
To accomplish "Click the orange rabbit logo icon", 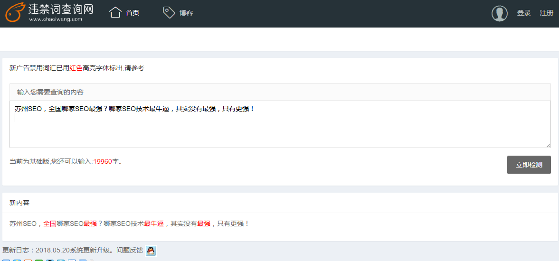I will (14, 13).
